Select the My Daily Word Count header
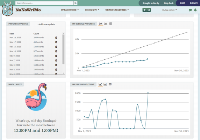This screenshot has width=200, height=140. (x=83, y=84)
